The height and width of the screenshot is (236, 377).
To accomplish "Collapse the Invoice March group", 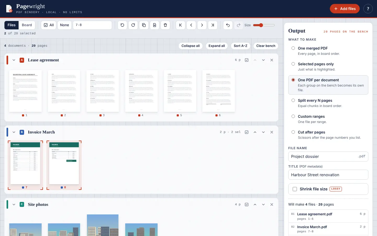I will tap(14, 132).
